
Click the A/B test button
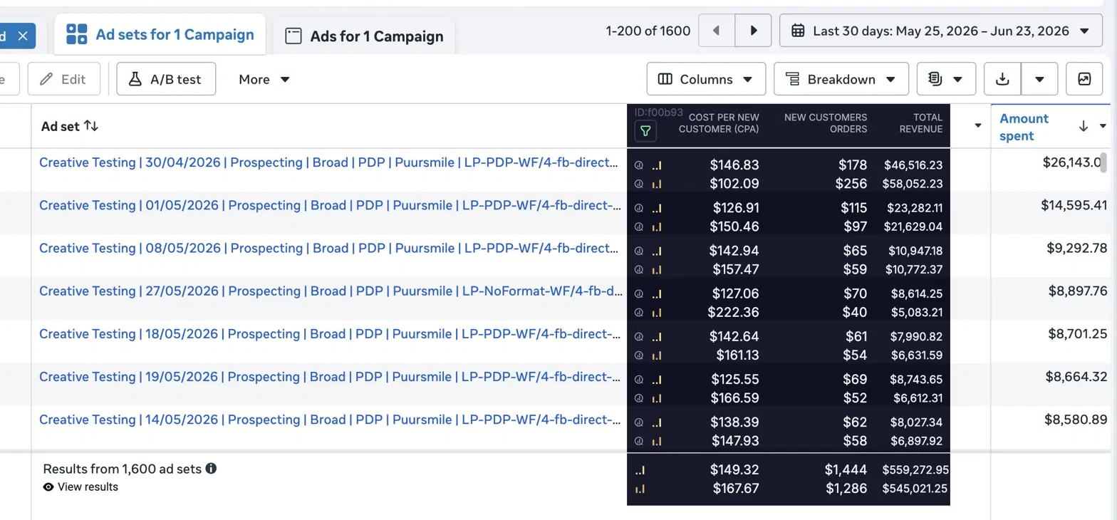[166, 79]
